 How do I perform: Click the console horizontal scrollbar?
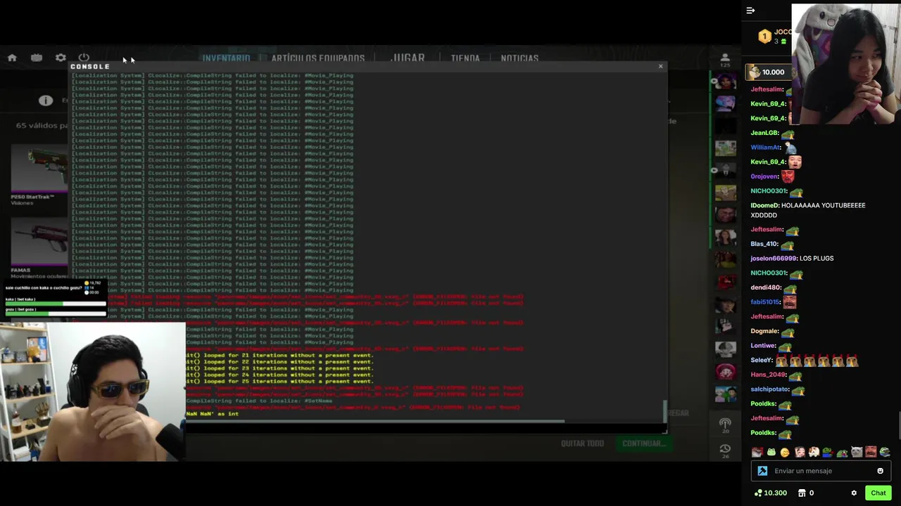click(x=374, y=422)
